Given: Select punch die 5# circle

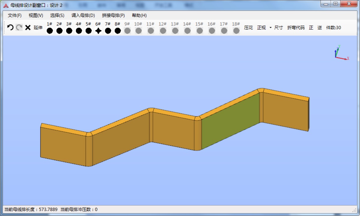Looking at the screenshot, I should [88, 30].
